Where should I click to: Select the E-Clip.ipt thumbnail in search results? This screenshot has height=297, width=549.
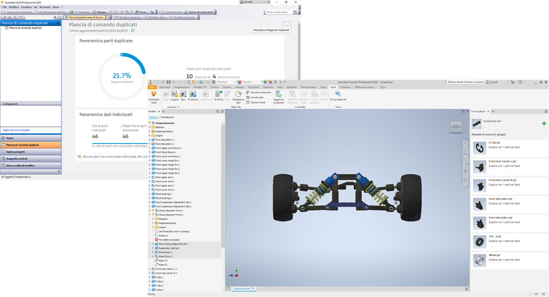click(x=480, y=148)
